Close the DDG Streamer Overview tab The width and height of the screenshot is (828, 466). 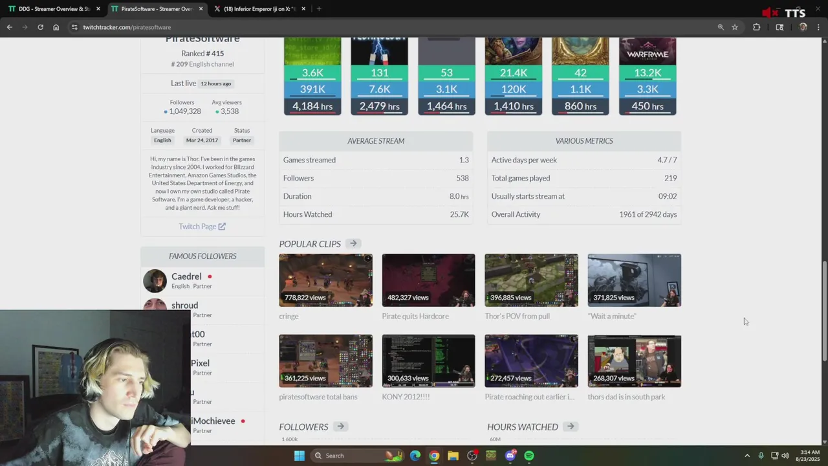(x=98, y=9)
